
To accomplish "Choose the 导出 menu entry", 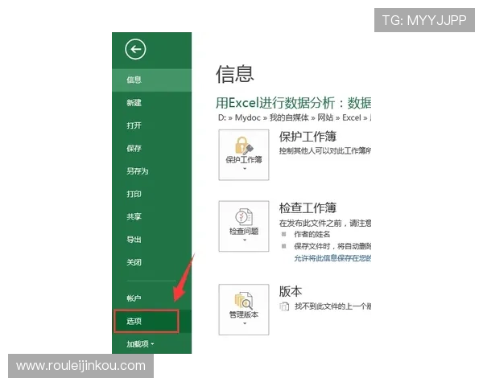I will (x=151, y=240).
